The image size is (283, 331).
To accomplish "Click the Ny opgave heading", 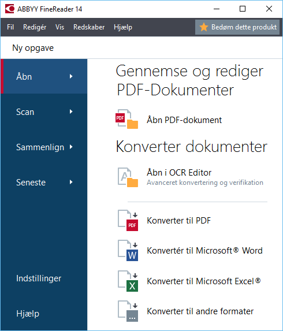I will [x=33, y=48].
